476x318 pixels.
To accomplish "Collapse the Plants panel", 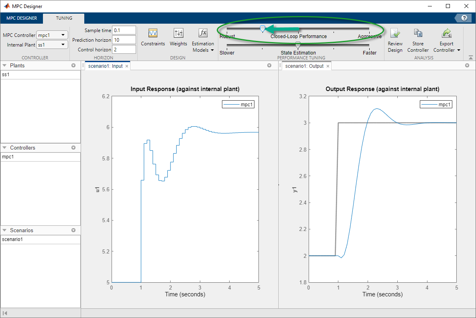I will [4, 65].
